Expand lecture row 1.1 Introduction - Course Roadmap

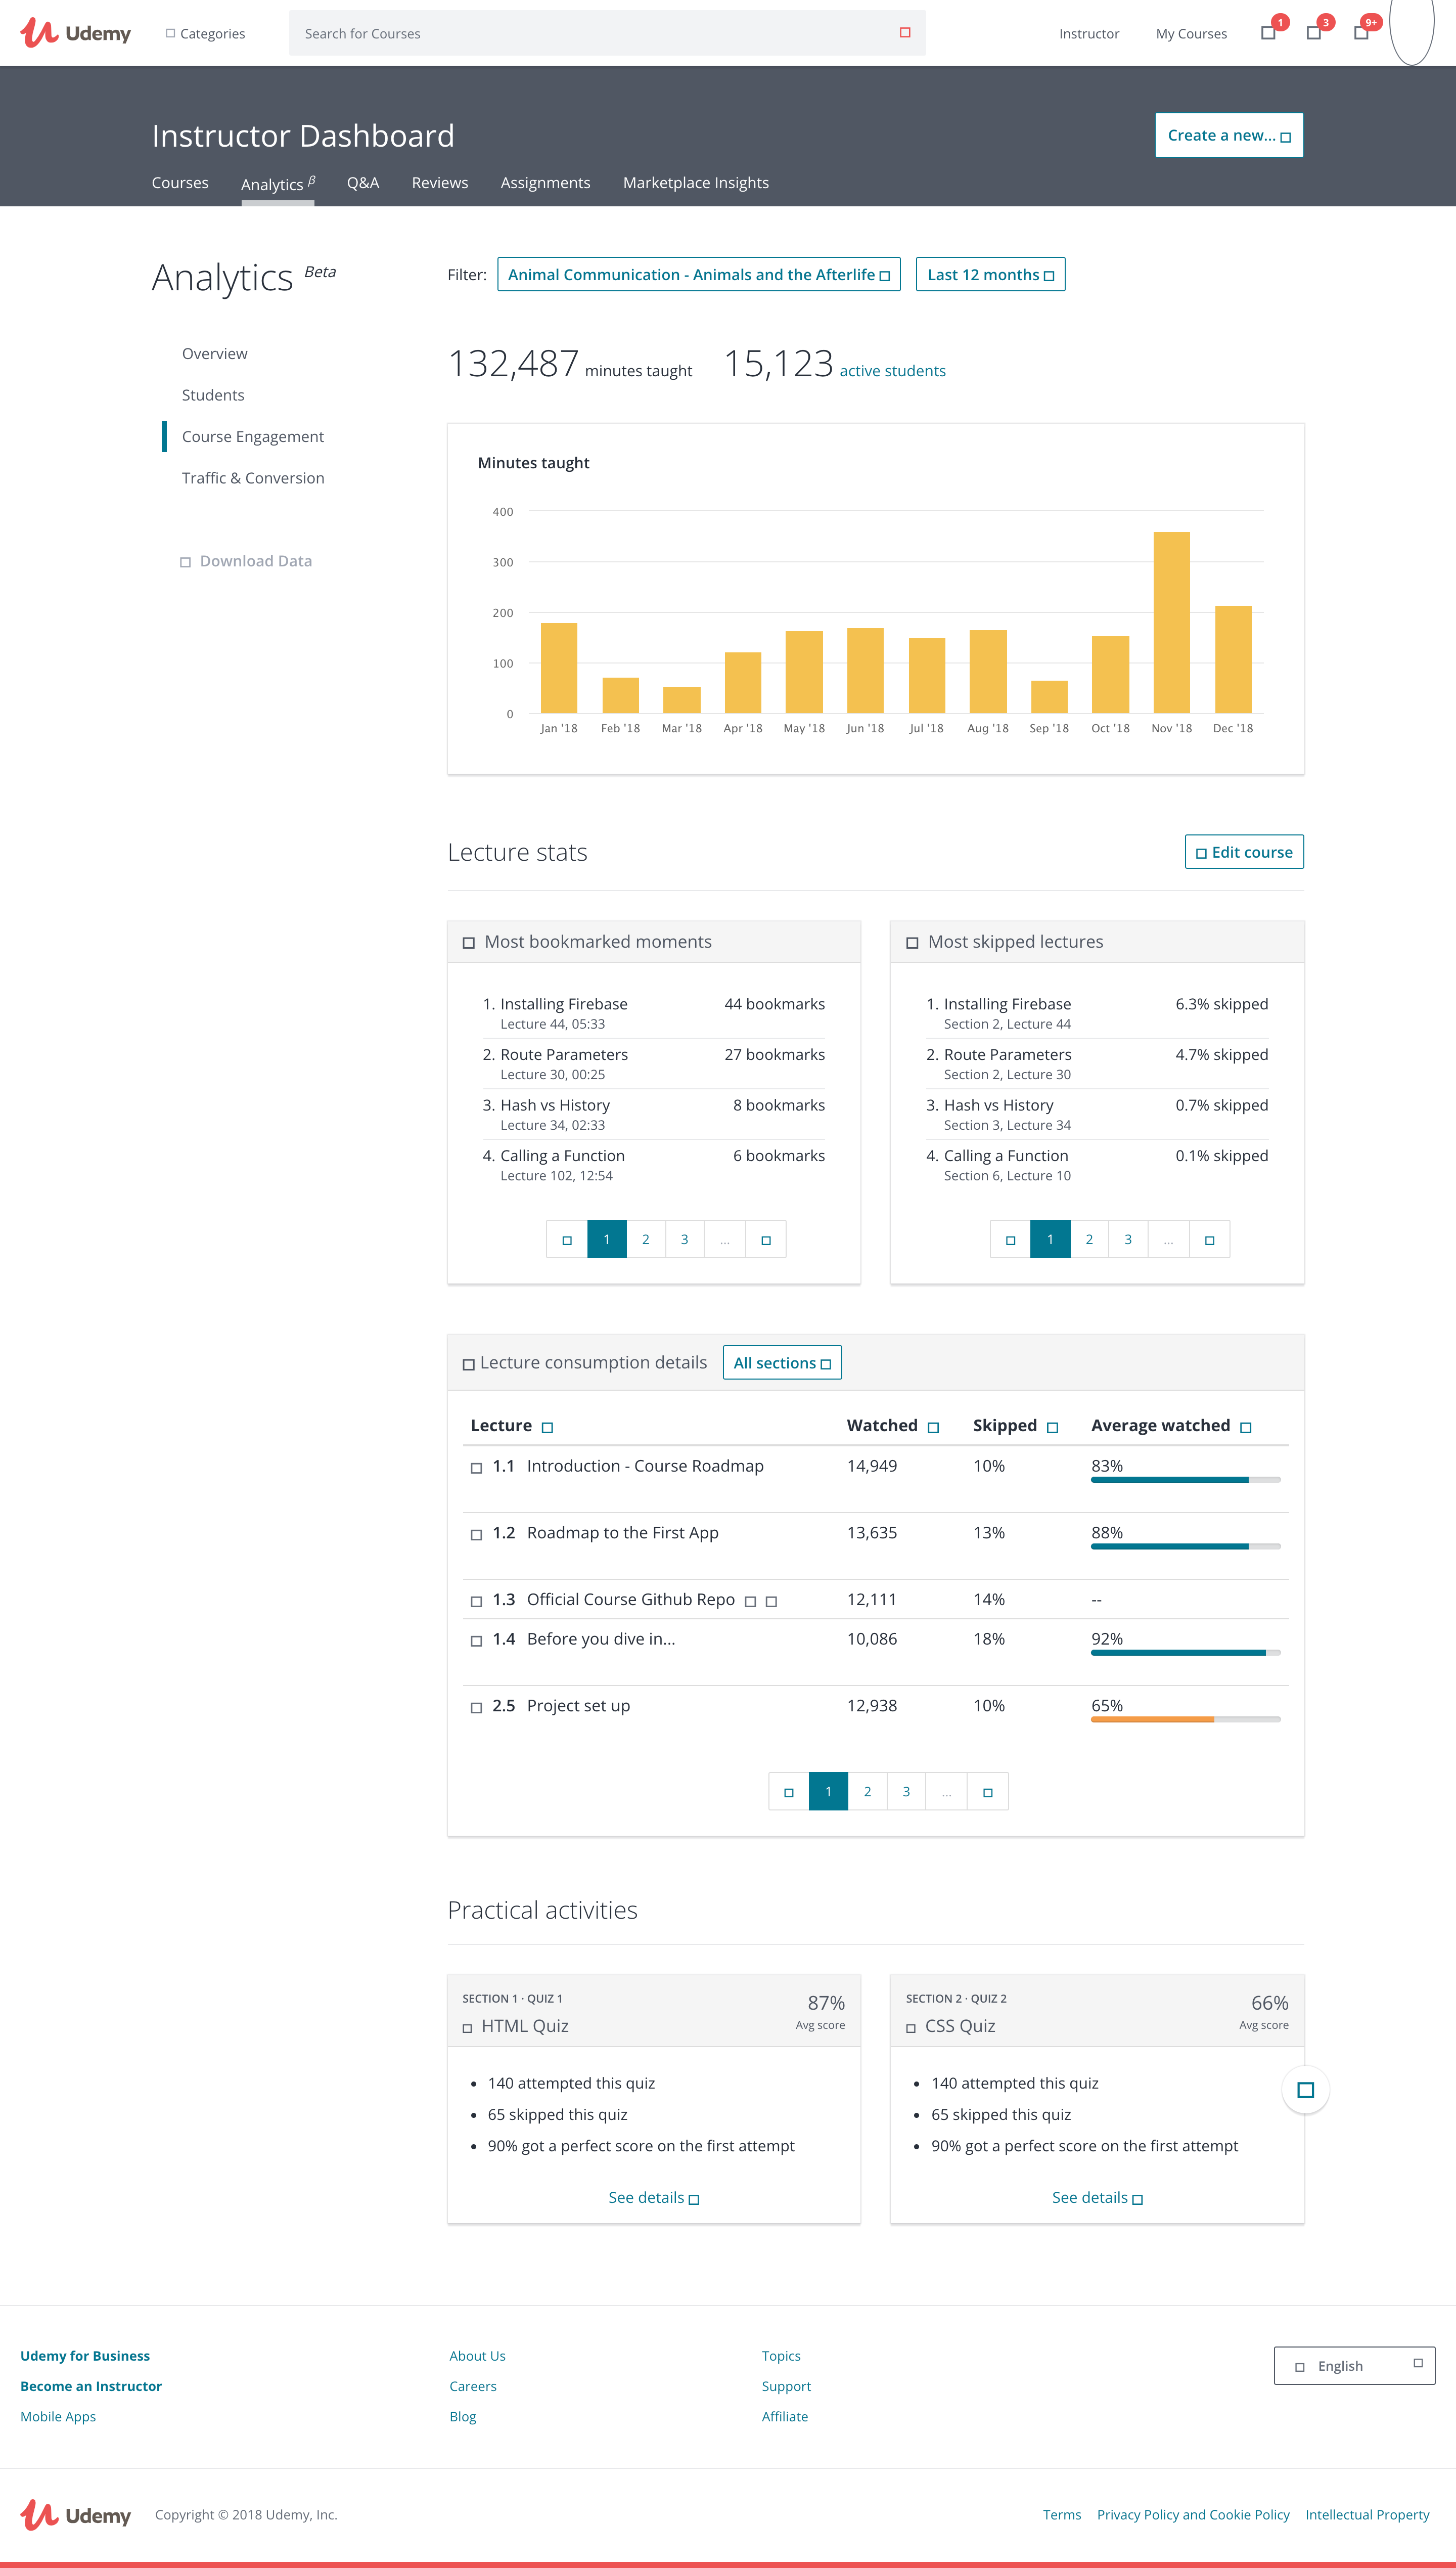(x=476, y=1468)
